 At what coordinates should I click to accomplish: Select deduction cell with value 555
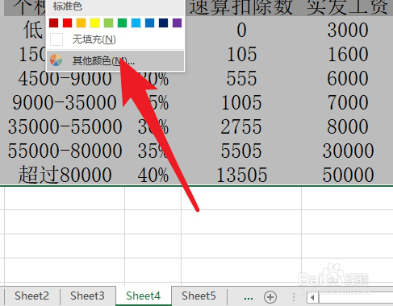pyautogui.click(x=241, y=78)
